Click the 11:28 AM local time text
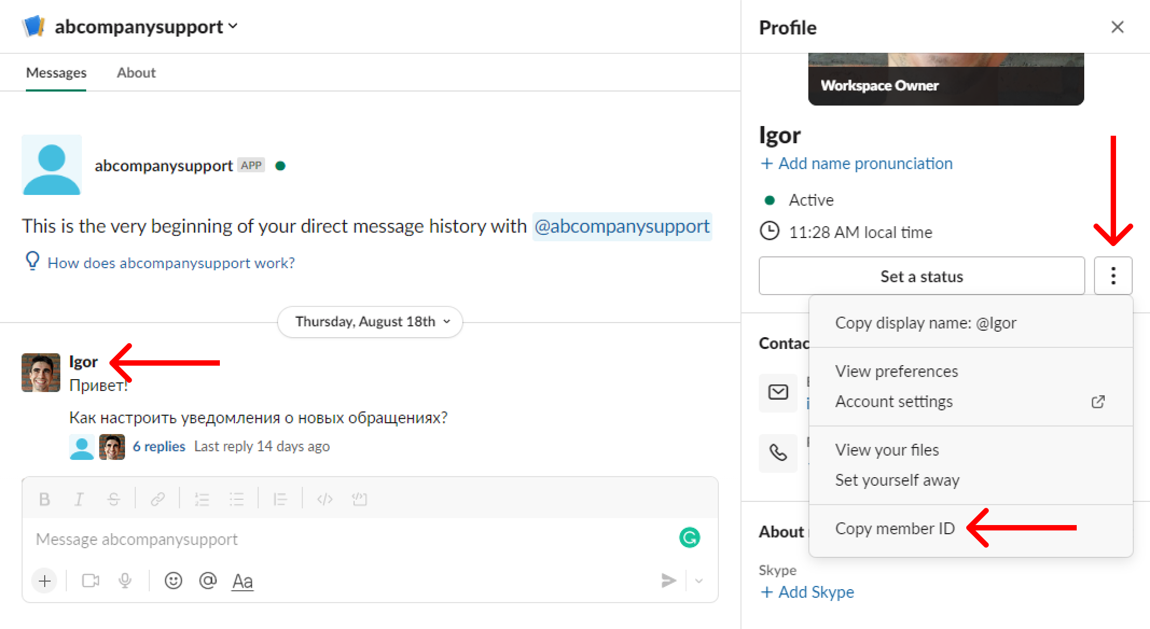The height and width of the screenshot is (629, 1150). pyautogui.click(x=861, y=232)
